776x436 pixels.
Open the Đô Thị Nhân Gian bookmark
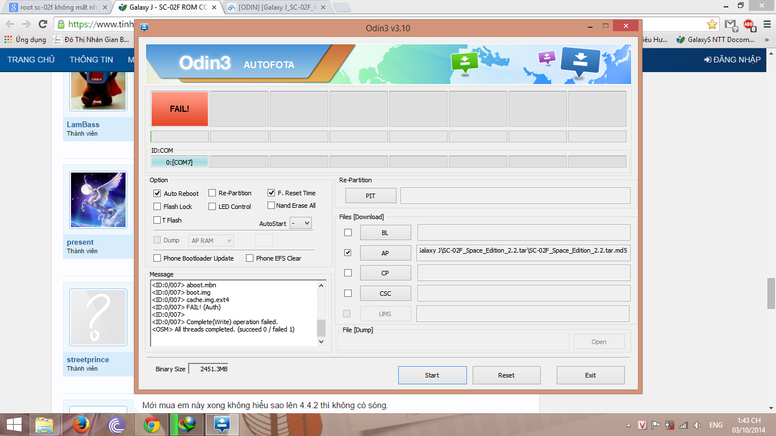[91, 40]
